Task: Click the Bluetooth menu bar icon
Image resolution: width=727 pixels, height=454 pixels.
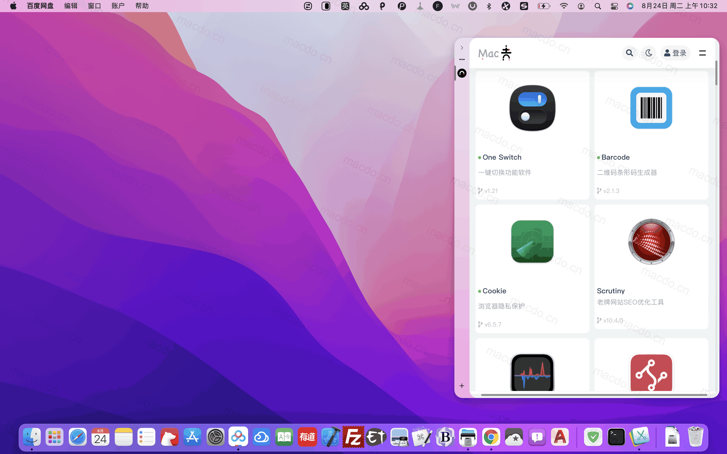Action: tap(489, 6)
